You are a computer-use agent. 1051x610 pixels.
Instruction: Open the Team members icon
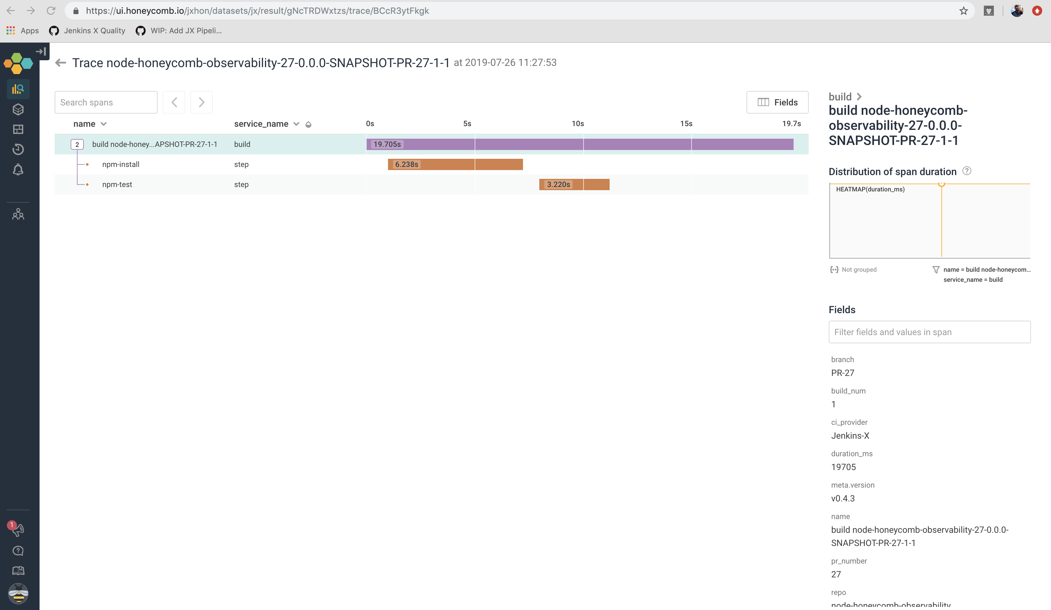point(18,214)
